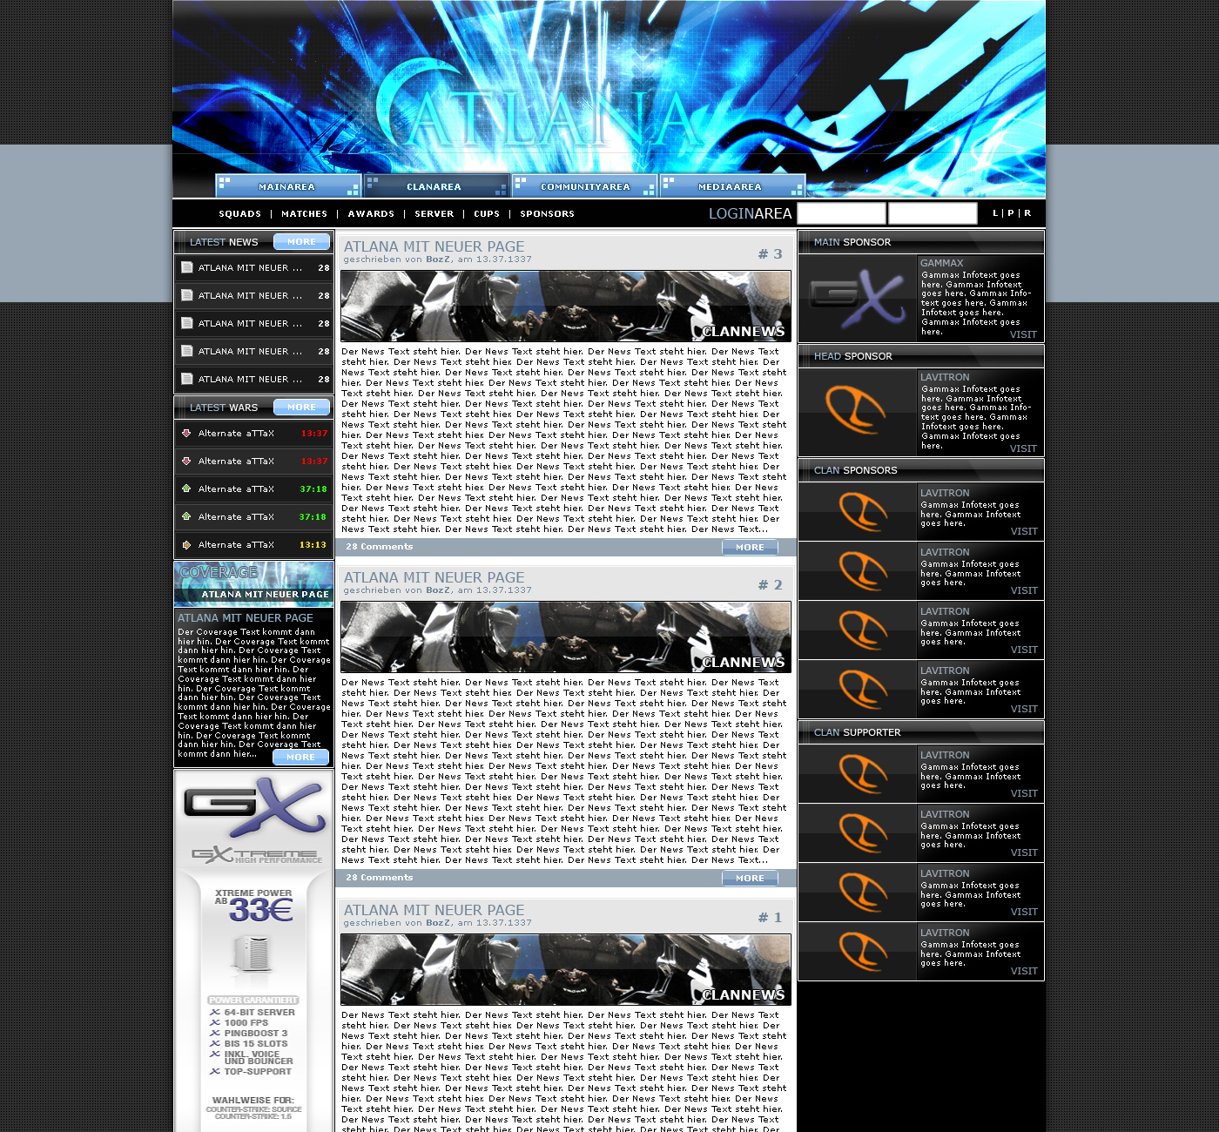Viewport: 1219px width, 1132px height.
Task: Focus the second login input field
Action: tap(933, 213)
